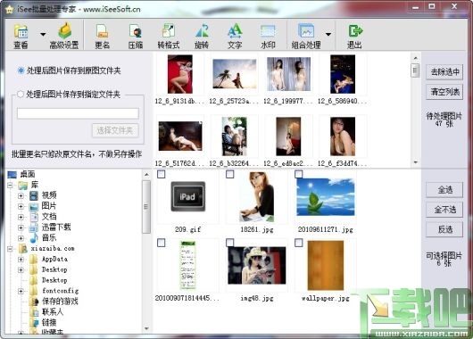473x339 pixels.
Task: Select radio 处理后图片保存到指定文件夹
Action: coord(21,95)
